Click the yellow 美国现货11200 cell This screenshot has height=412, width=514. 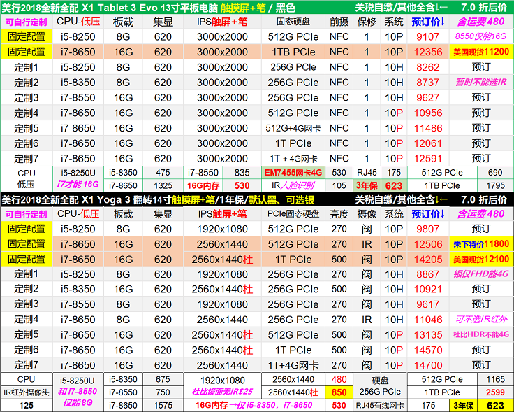[x=480, y=52]
